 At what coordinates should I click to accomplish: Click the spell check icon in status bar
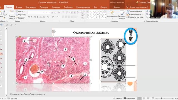tap(9, 98)
